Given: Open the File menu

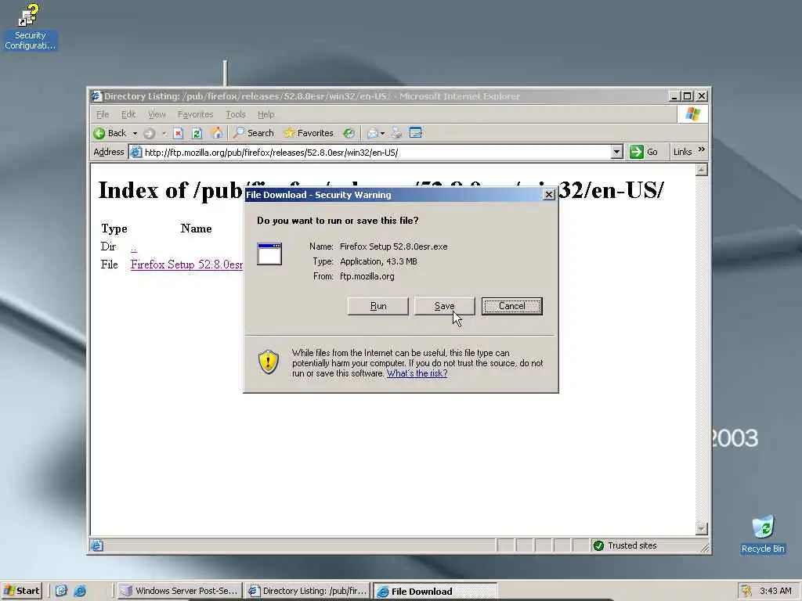Looking at the screenshot, I should [x=103, y=114].
